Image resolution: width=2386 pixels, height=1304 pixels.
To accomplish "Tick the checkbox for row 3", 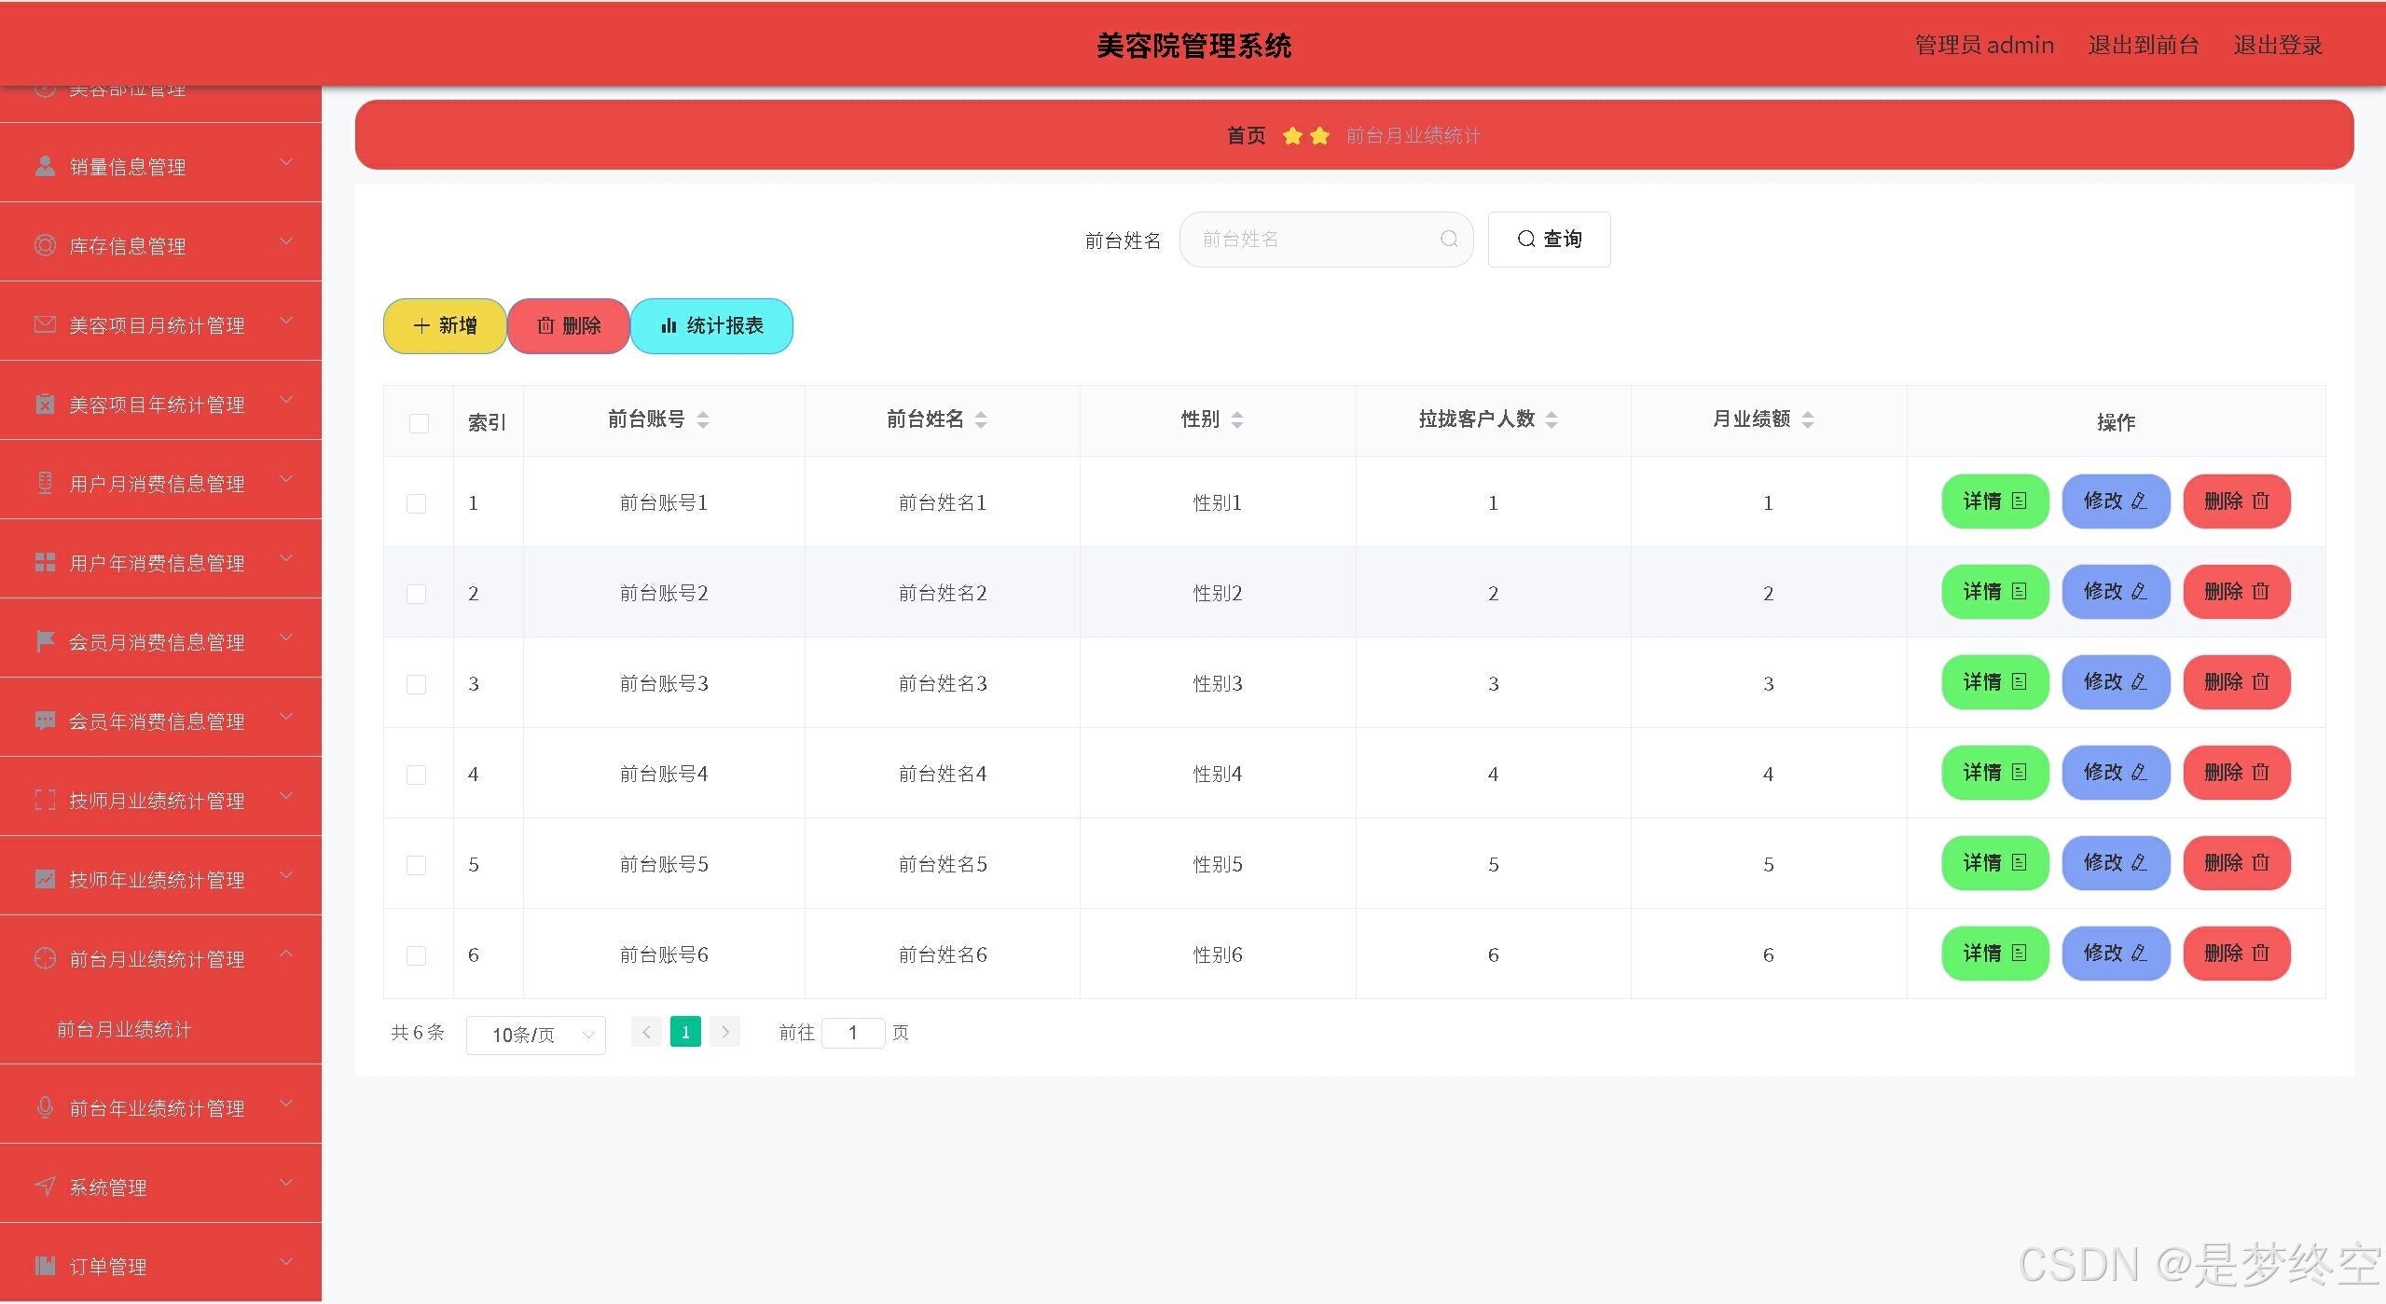I will click(x=417, y=684).
